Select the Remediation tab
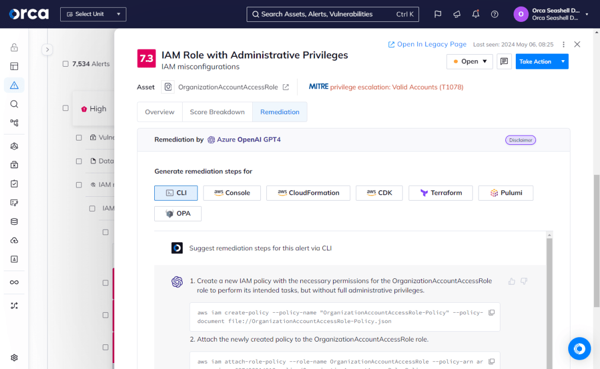The height and width of the screenshot is (369, 600). [x=279, y=112]
